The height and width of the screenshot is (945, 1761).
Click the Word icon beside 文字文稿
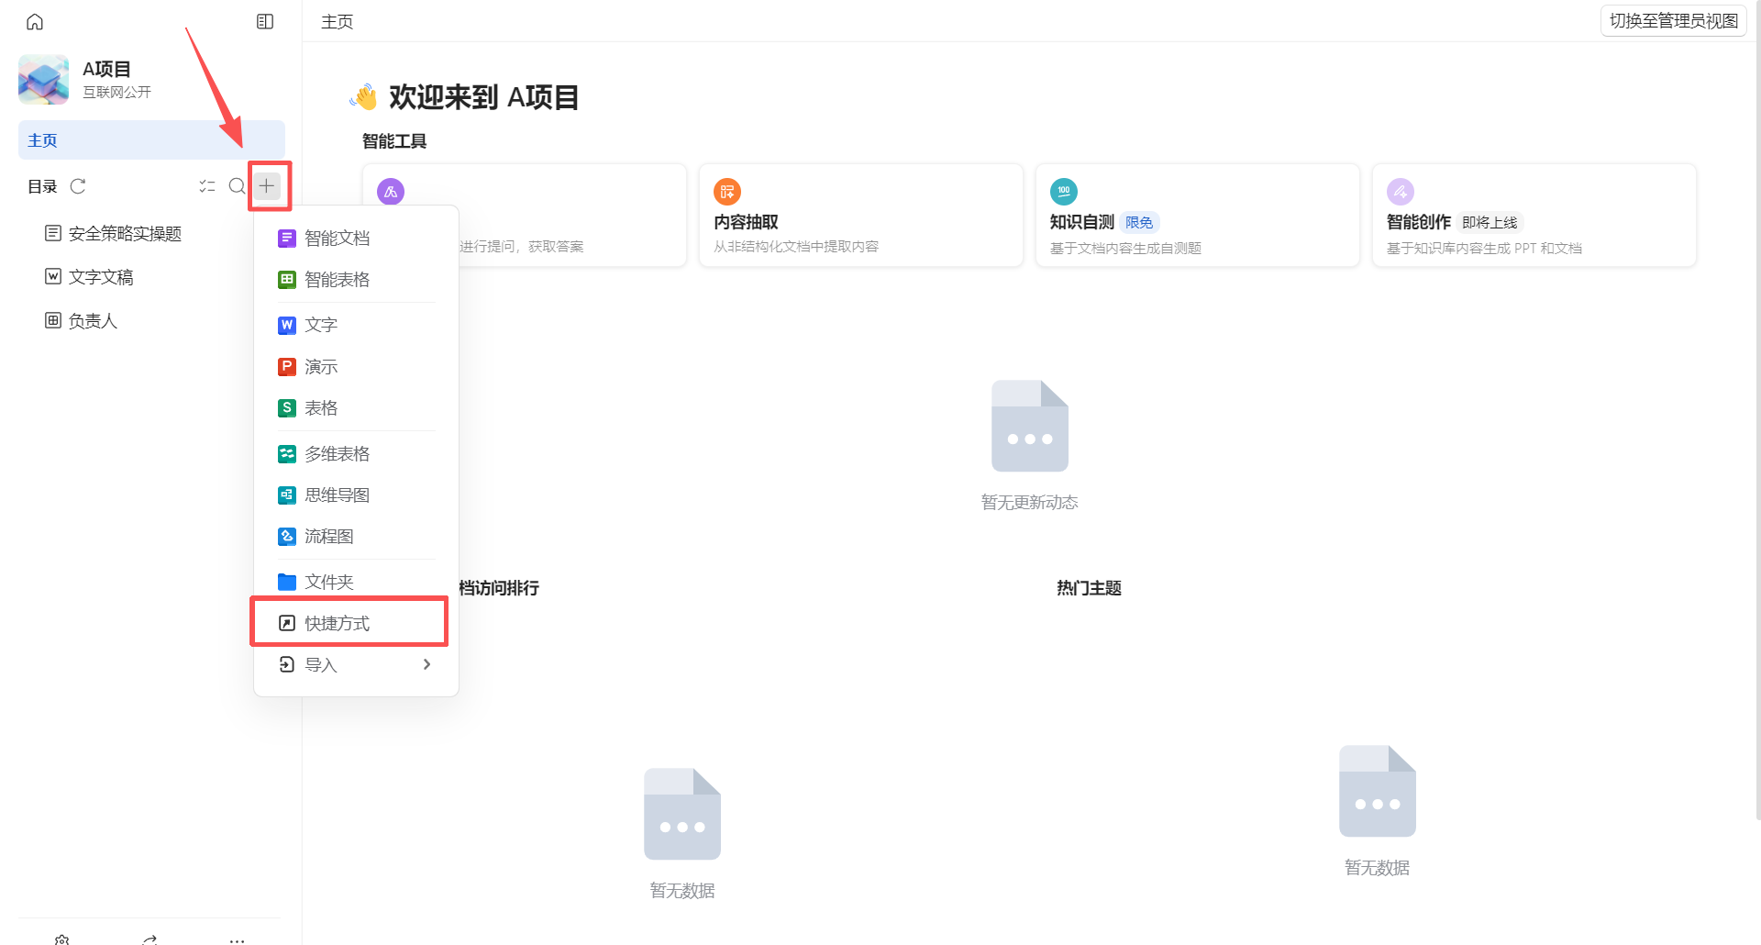53,276
